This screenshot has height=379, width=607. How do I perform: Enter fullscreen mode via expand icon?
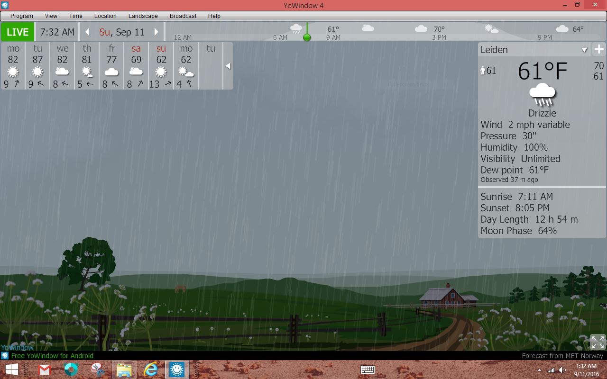coord(598,342)
